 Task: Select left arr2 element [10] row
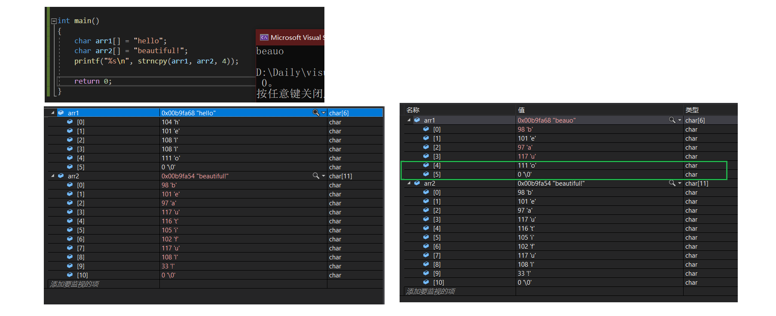[215, 275]
